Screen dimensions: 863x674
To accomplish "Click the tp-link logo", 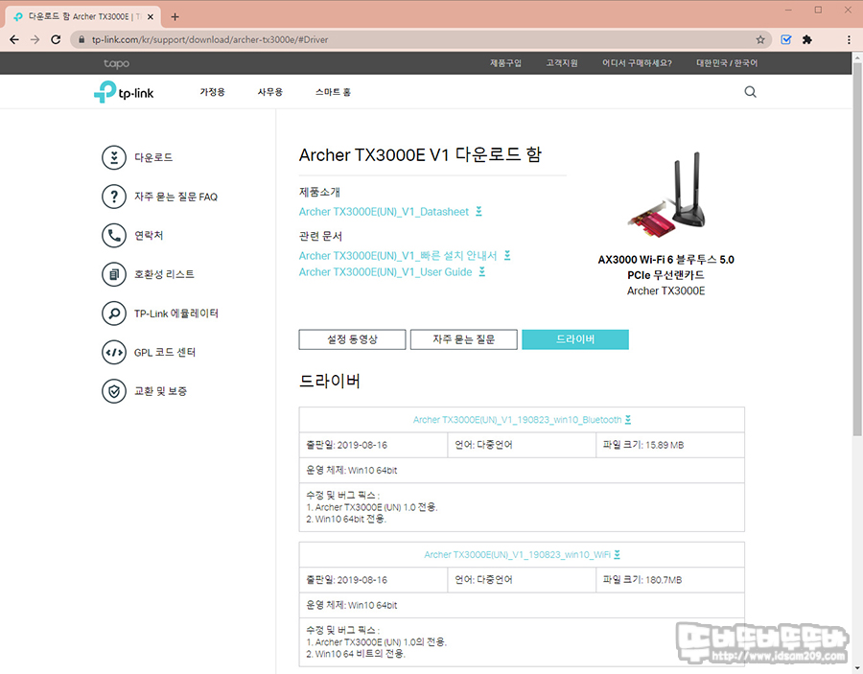I will (x=124, y=92).
